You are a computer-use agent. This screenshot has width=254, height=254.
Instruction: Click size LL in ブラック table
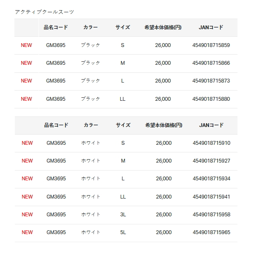pos(123,99)
